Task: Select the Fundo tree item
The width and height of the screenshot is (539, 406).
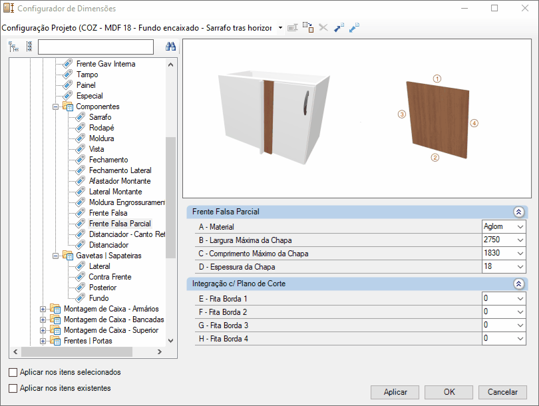Action: point(99,298)
